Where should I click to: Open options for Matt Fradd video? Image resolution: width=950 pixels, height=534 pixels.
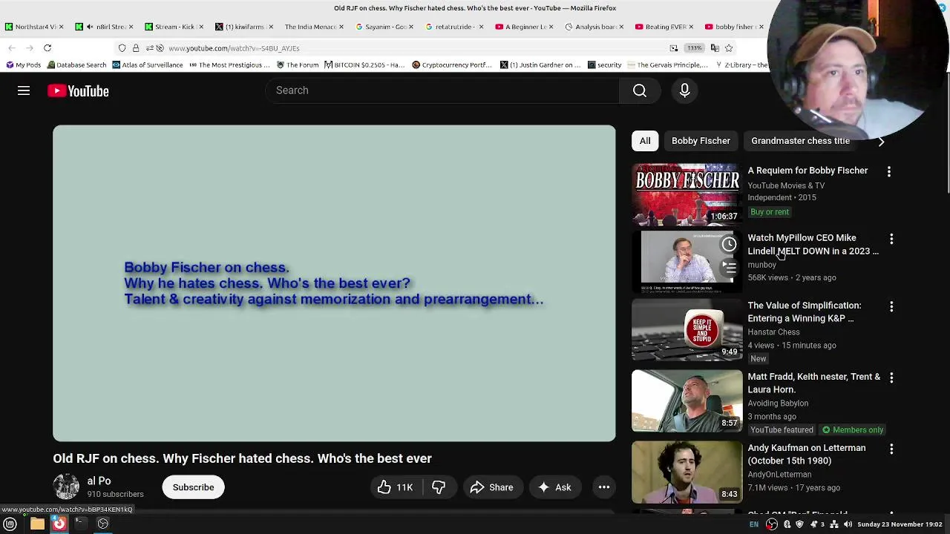click(891, 378)
